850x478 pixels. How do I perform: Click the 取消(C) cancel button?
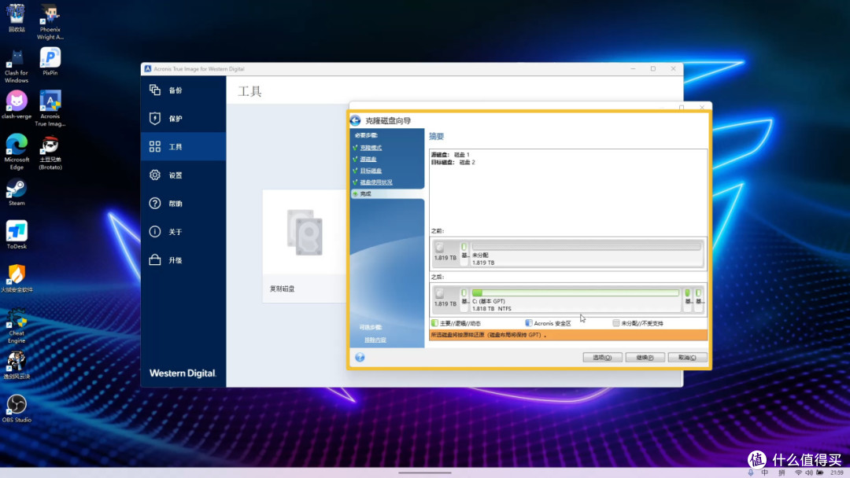(x=687, y=357)
